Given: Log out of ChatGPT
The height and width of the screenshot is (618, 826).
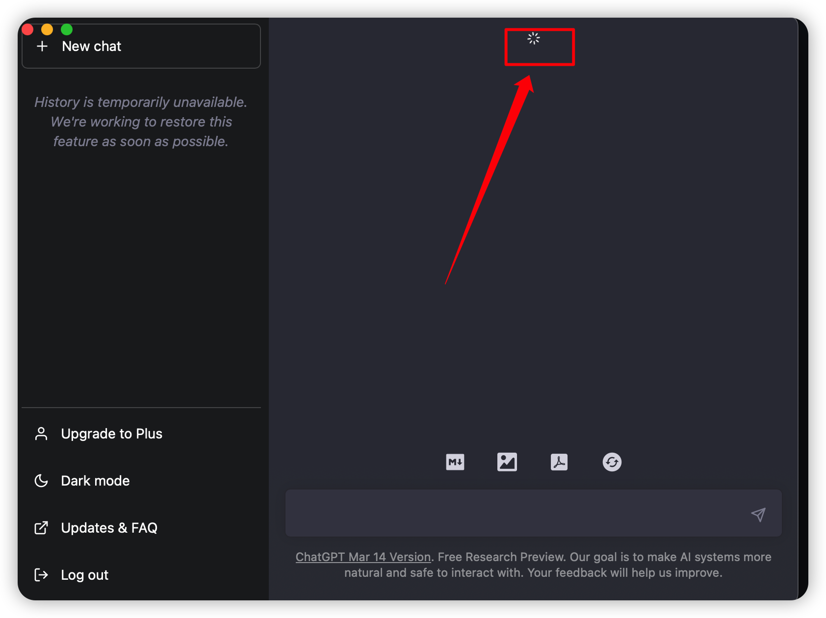Looking at the screenshot, I should pos(84,574).
